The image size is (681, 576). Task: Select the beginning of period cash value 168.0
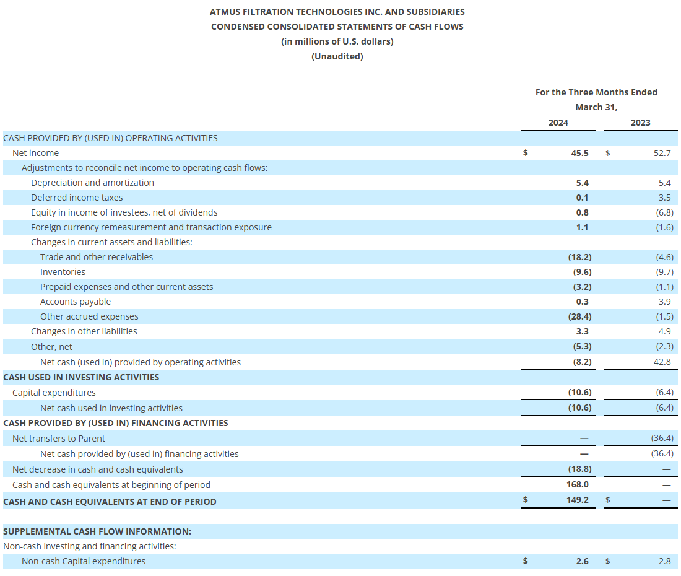point(577,484)
